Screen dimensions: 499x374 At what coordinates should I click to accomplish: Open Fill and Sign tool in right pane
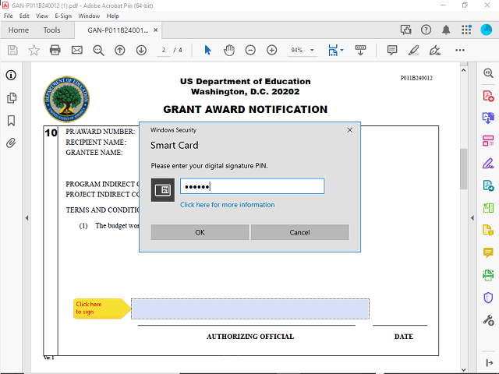(x=488, y=164)
